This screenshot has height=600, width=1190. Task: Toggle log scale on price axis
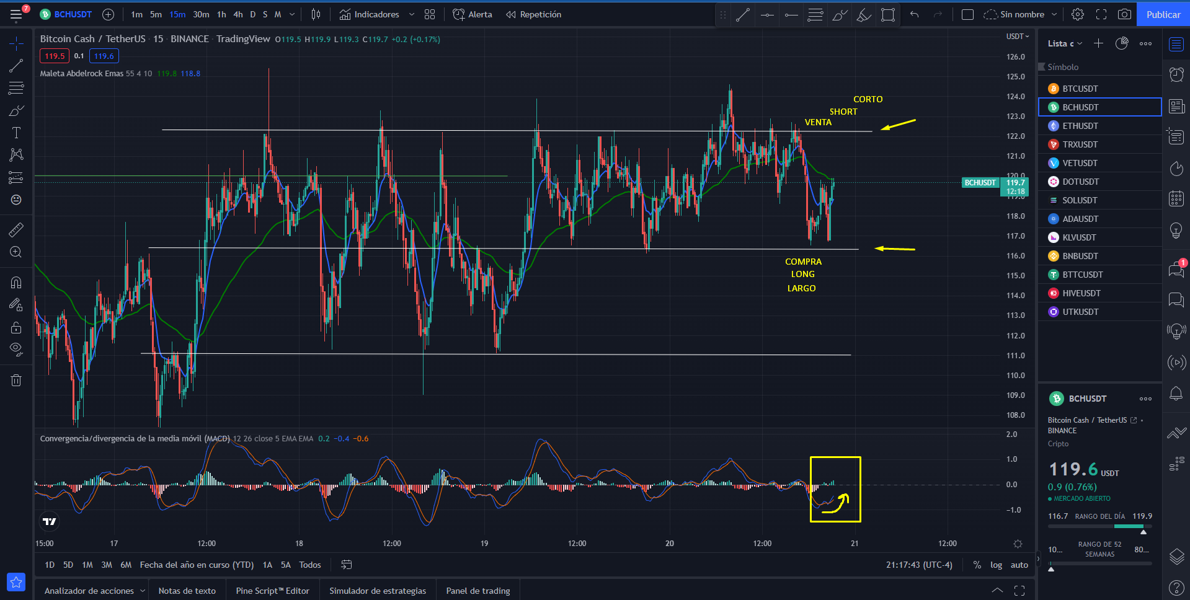coord(996,565)
